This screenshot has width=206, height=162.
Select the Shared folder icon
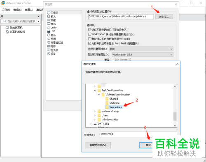(x=107, y=99)
